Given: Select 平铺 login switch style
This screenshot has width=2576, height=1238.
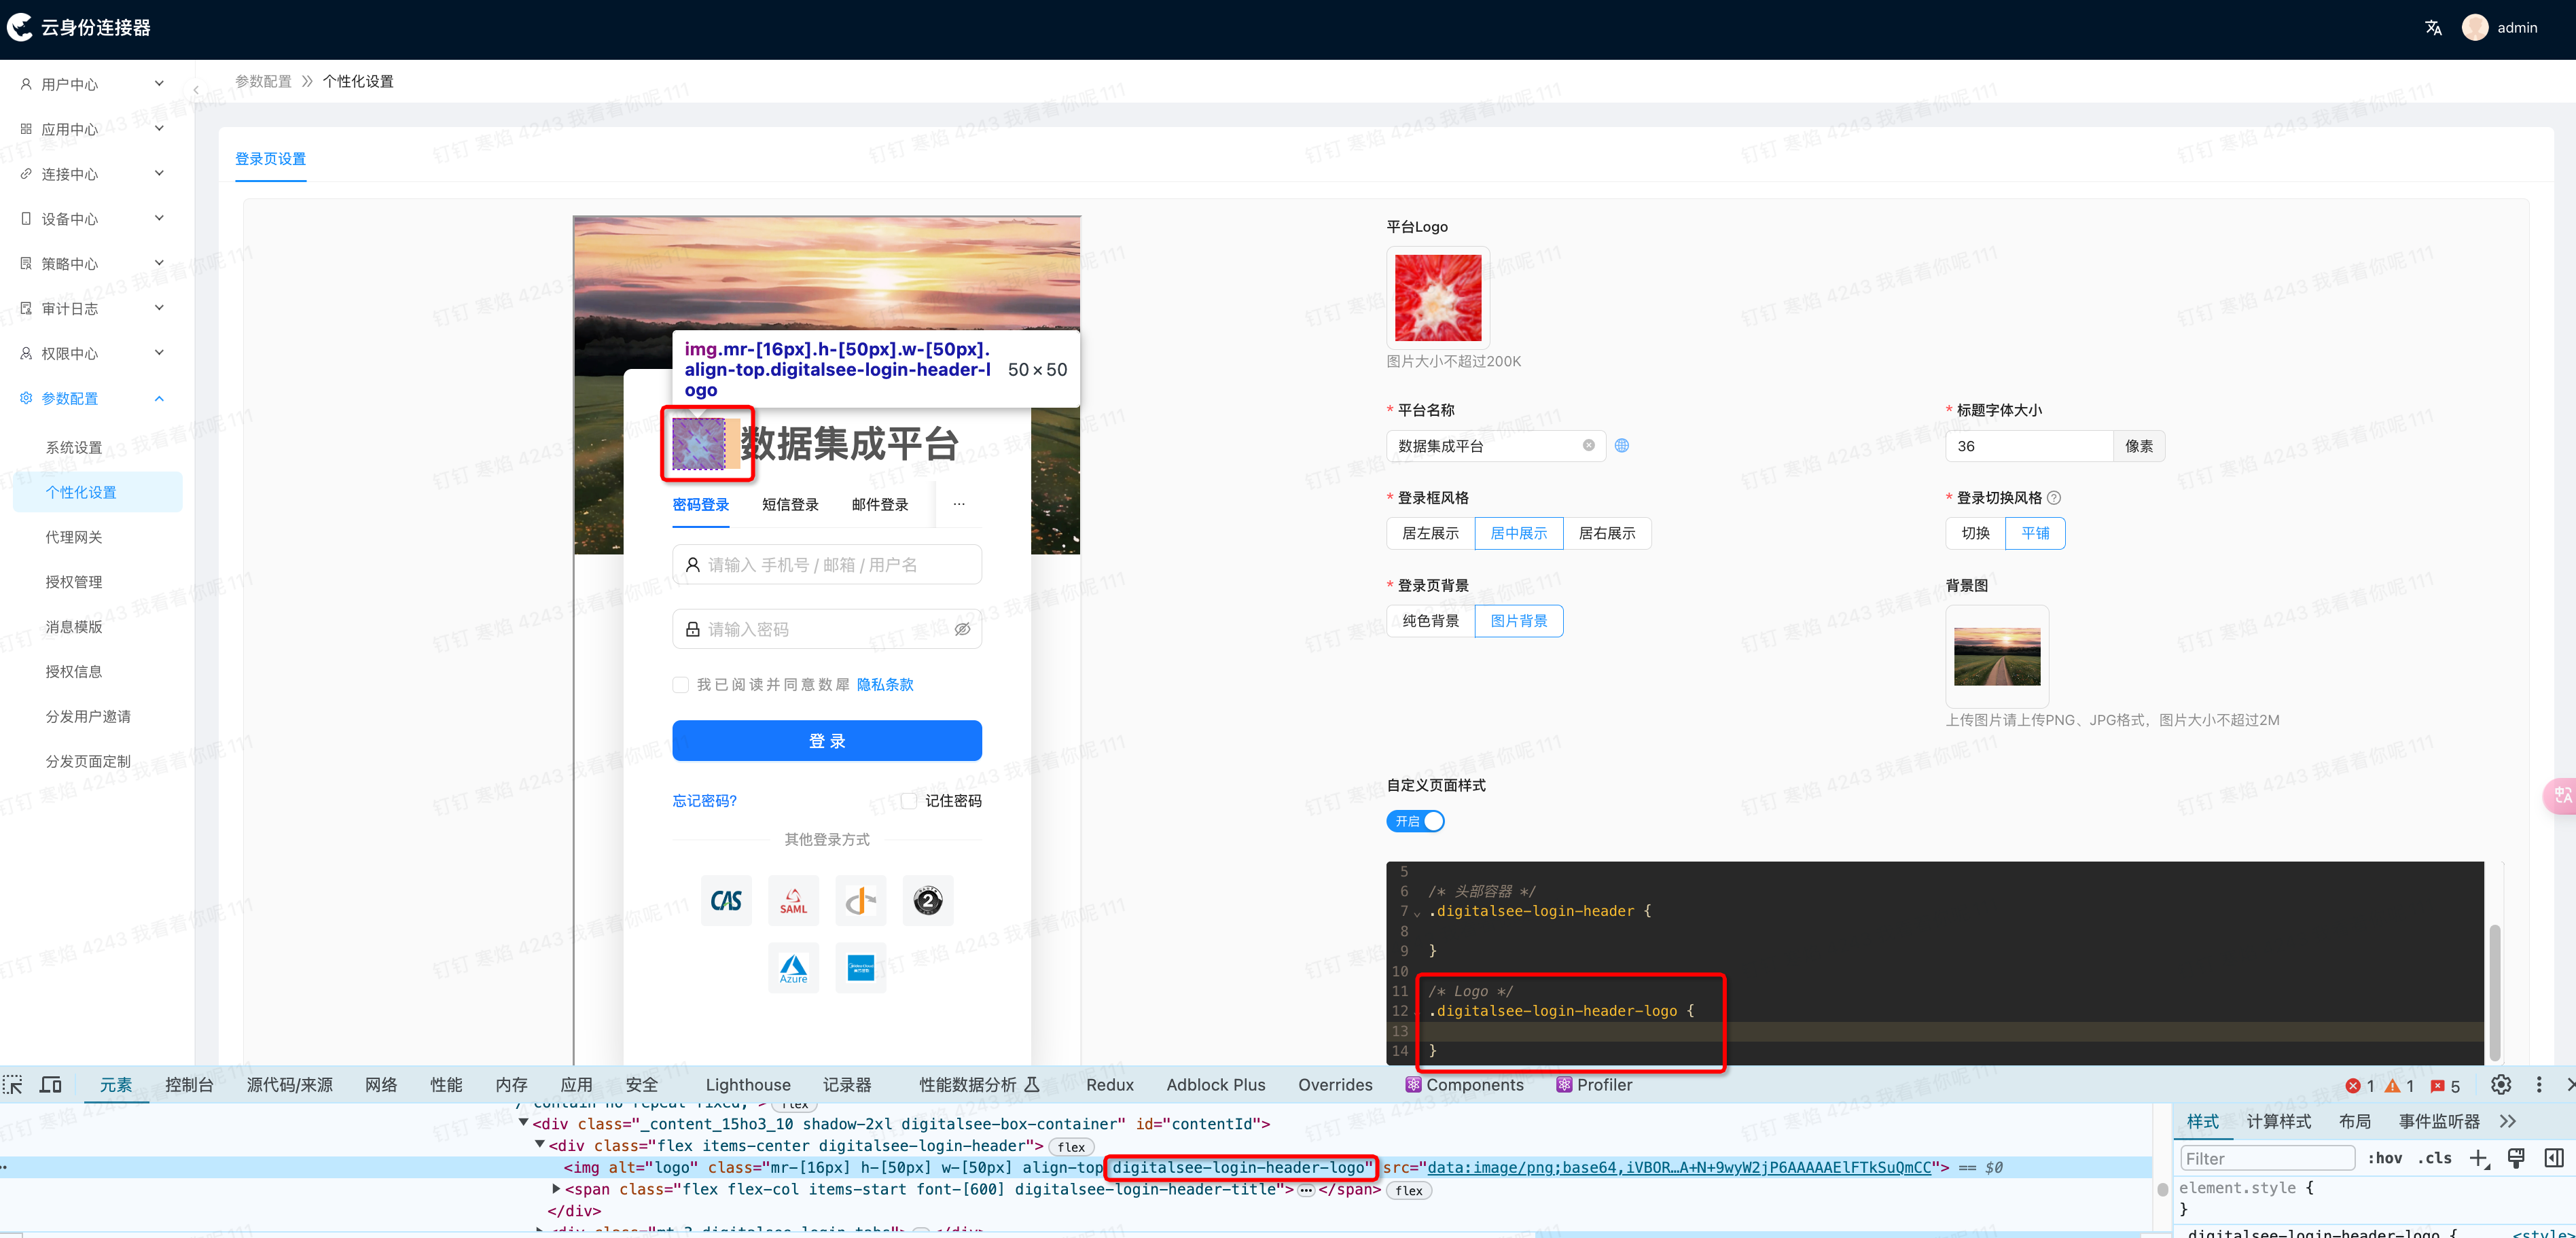Looking at the screenshot, I should pos(2035,533).
